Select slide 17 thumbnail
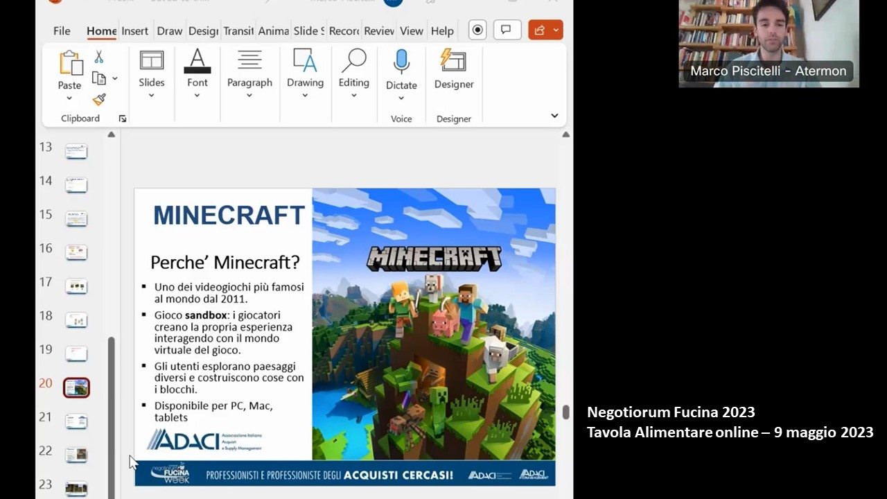 (76, 286)
